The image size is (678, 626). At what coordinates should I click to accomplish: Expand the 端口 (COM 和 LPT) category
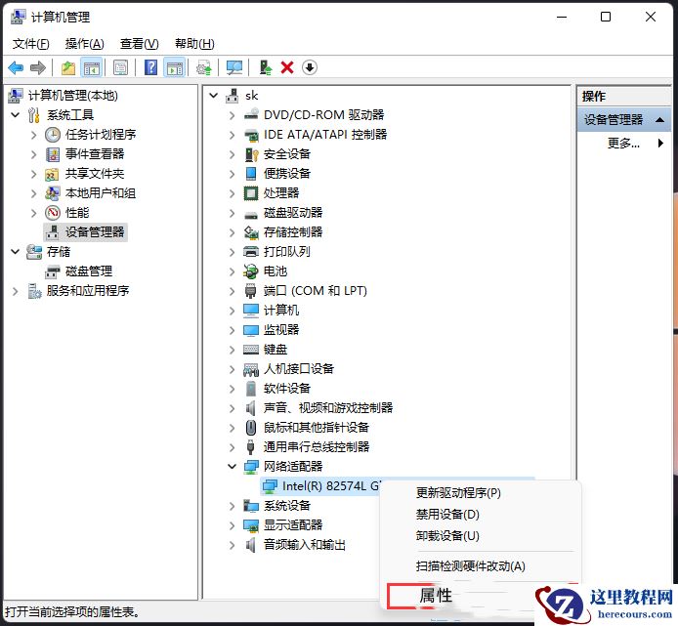[x=233, y=291]
